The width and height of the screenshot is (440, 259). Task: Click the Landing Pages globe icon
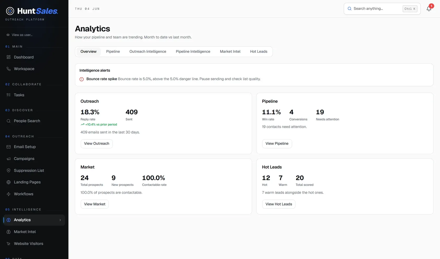(9, 182)
